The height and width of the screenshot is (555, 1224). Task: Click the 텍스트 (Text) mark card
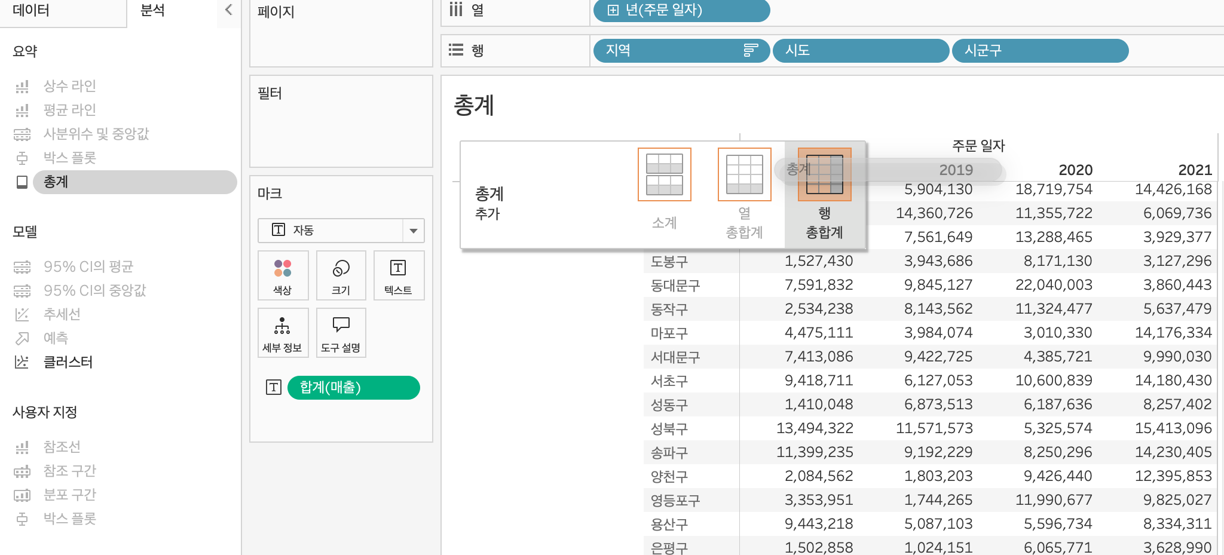coord(398,275)
